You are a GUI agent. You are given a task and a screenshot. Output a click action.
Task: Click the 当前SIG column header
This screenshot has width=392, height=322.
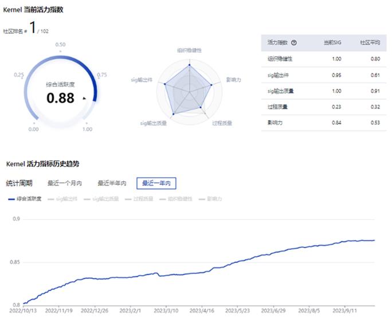332,42
